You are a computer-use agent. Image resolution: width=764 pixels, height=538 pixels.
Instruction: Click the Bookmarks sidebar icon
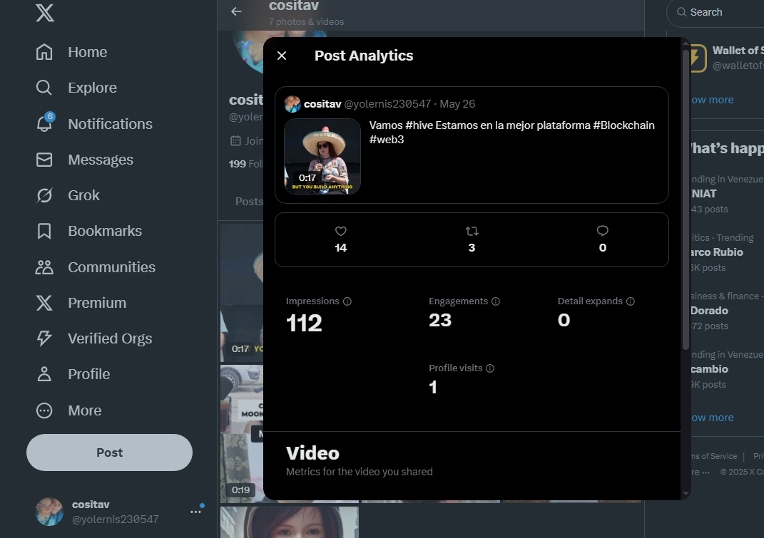click(x=44, y=231)
